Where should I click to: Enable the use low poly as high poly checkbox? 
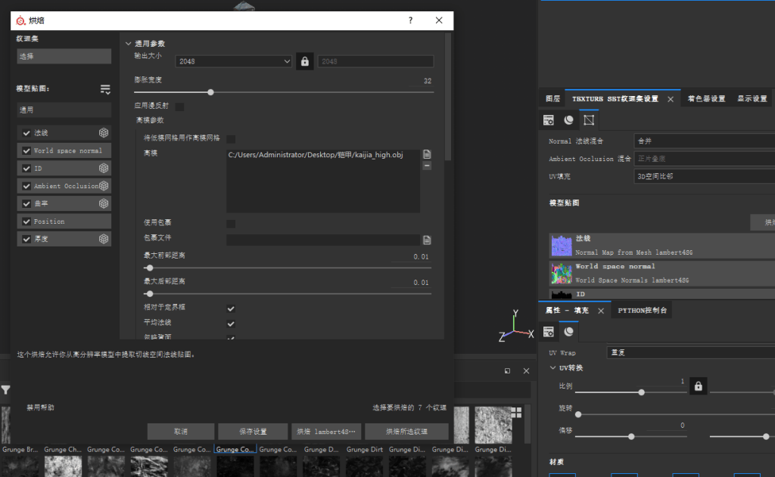(x=231, y=139)
